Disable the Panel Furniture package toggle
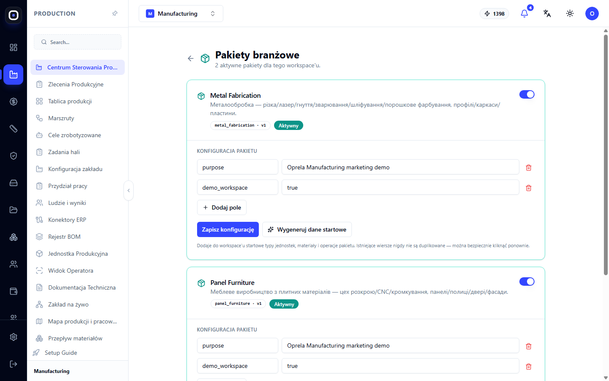 (x=527, y=282)
